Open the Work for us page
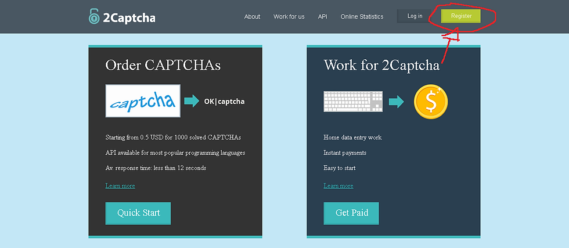569x248 pixels. (289, 17)
